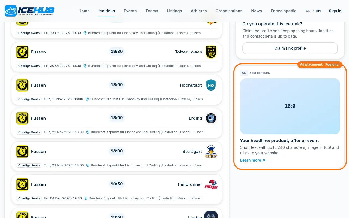
Task: Click Claim rink profile button
Action: coord(290,48)
